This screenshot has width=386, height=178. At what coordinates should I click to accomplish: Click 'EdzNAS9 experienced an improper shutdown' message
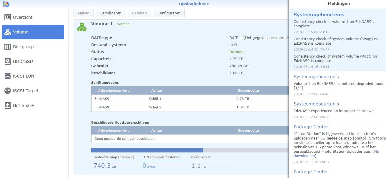coord(334,111)
